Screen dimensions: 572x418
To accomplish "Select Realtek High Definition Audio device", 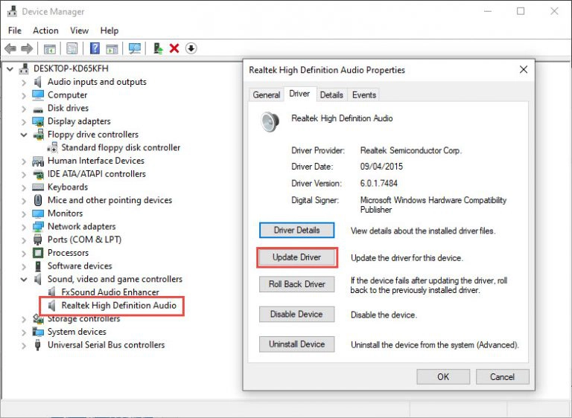I will (x=119, y=306).
